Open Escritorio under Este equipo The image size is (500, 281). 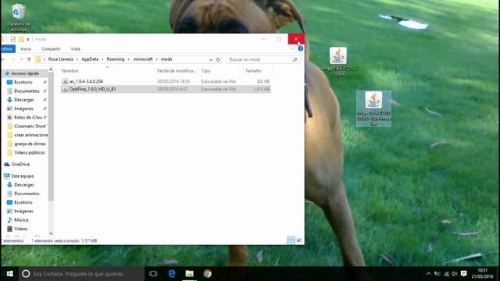tap(23, 202)
